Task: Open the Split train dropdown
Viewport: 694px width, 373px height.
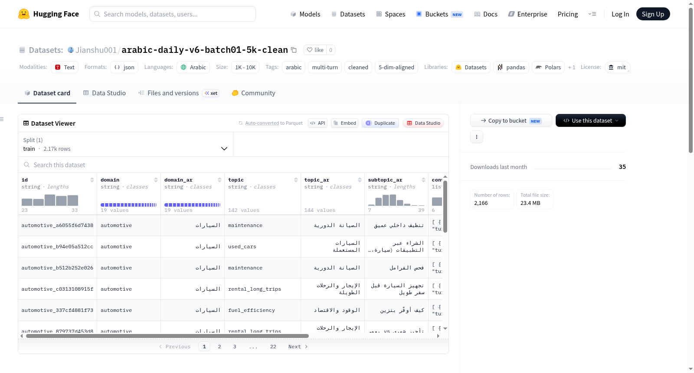Action: click(x=125, y=144)
